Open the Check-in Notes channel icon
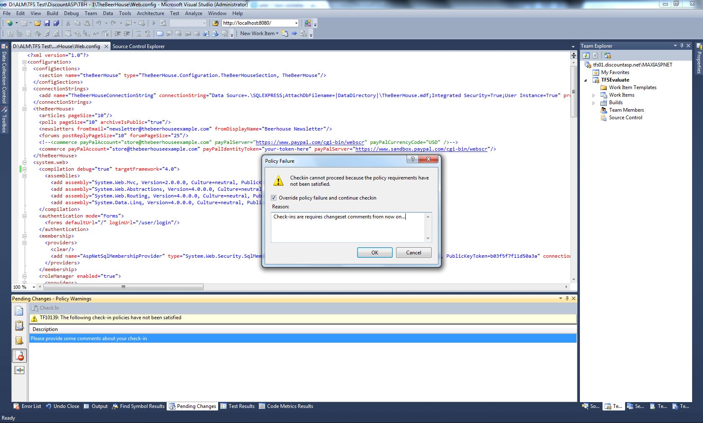This screenshot has height=423, width=703. point(19,341)
